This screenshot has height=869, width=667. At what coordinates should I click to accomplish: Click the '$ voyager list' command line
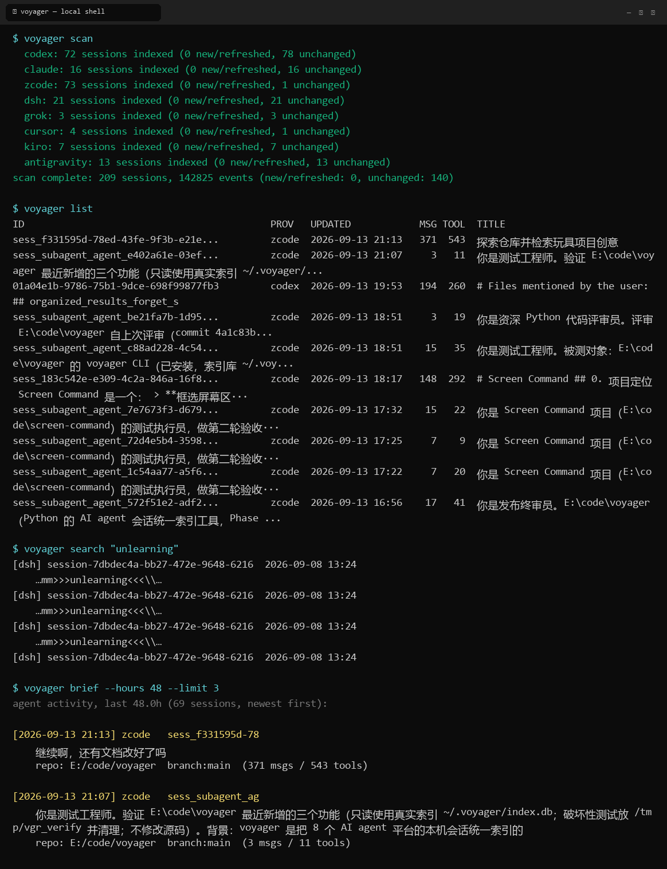coord(53,209)
